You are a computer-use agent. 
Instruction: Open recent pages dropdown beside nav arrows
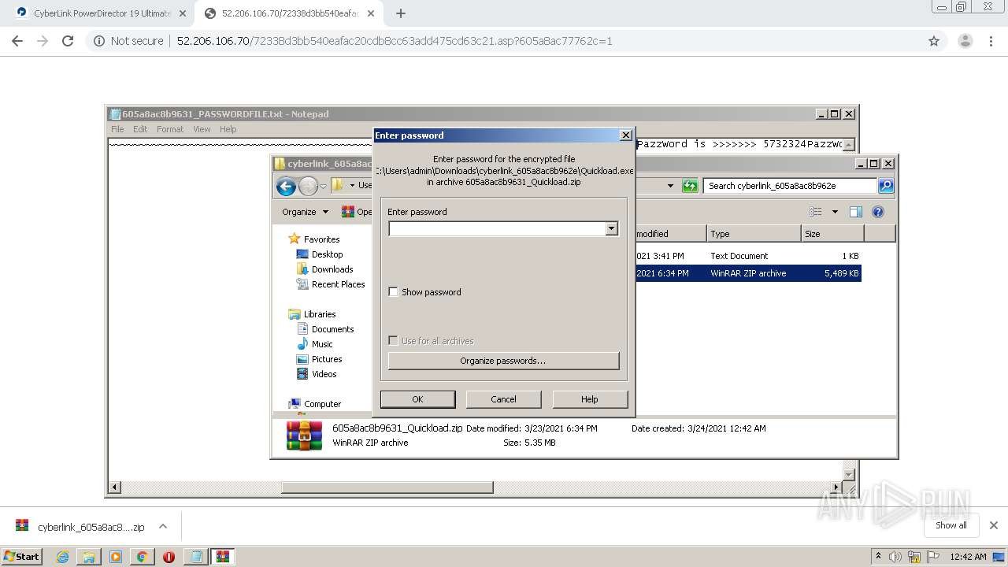(x=323, y=187)
